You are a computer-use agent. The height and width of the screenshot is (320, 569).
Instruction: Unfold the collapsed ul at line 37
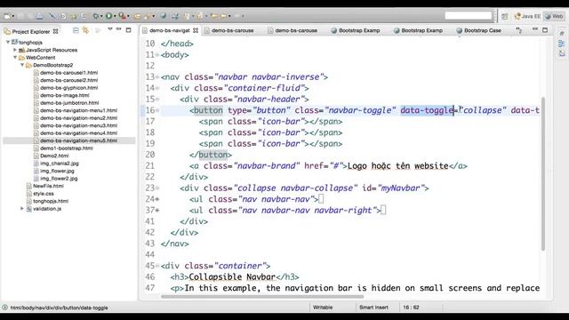(x=157, y=210)
